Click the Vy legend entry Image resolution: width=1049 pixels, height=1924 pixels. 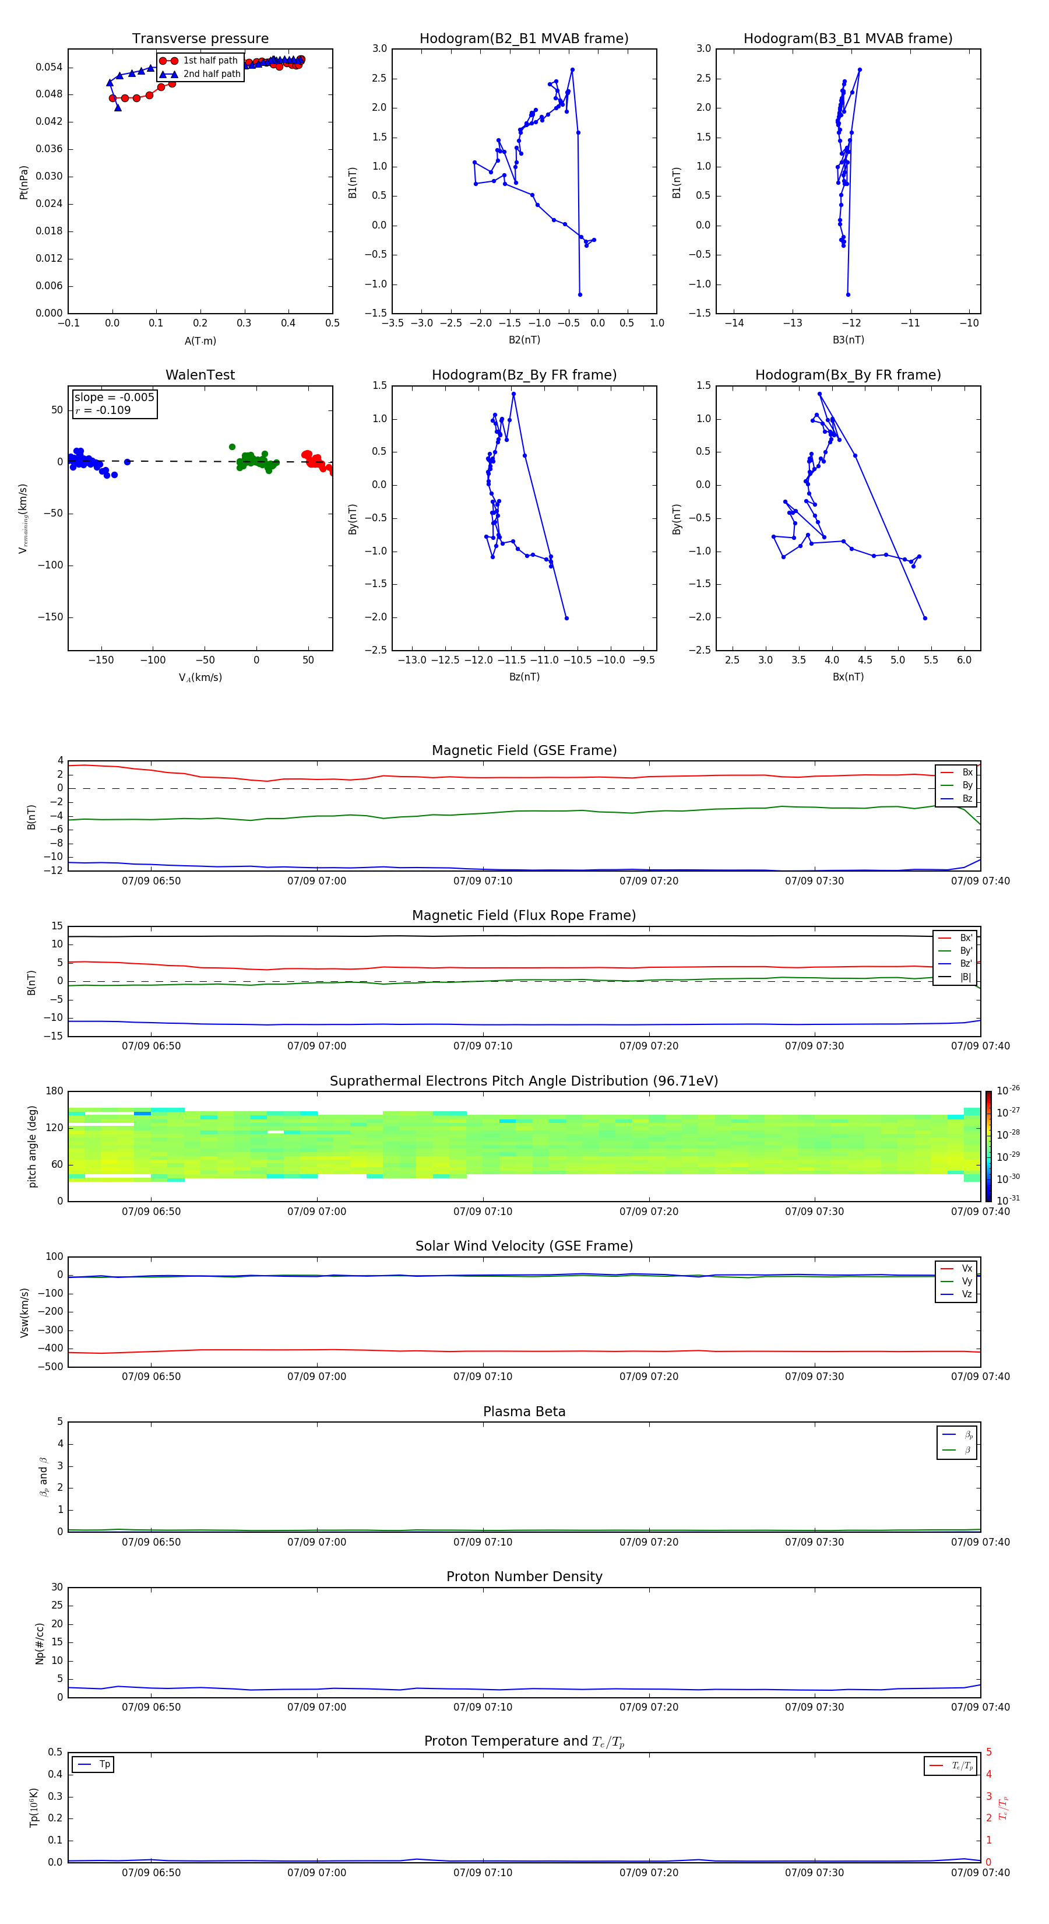click(x=956, y=1282)
